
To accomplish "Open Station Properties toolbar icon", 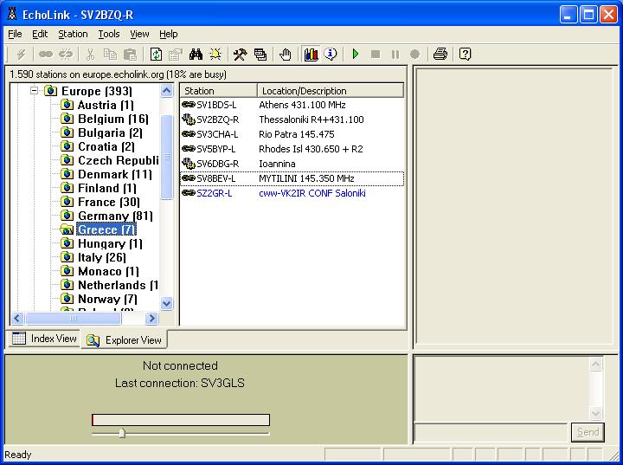I will point(175,54).
